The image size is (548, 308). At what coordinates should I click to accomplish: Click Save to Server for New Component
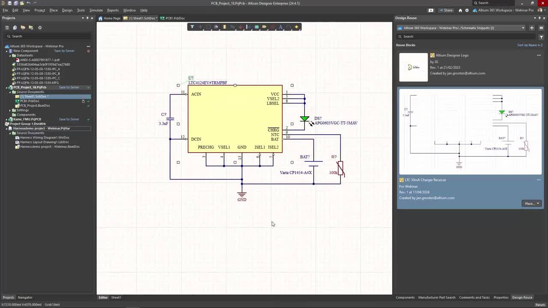point(64,51)
